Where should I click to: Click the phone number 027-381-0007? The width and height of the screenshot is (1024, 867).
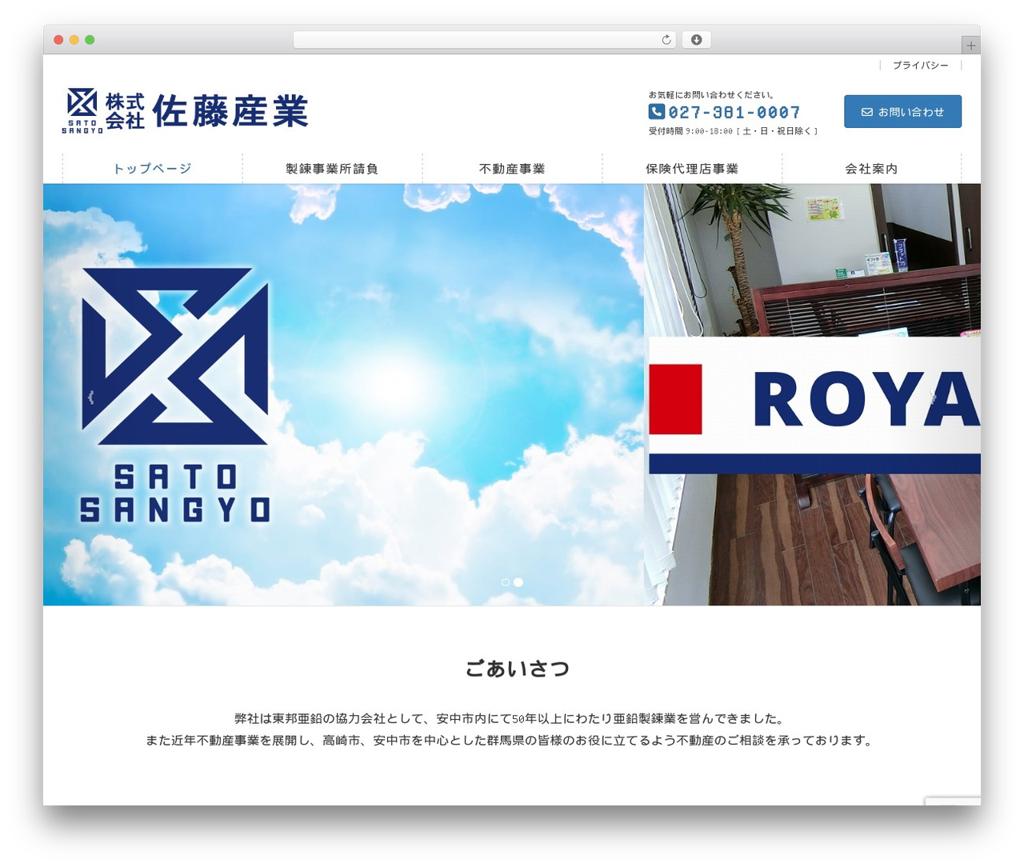tap(734, 113)
